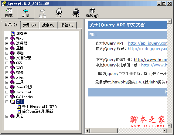Screen dimensions: 174x135
Task: Click the horizontal scrollbar right arrow
Action: tap(164, 130)
